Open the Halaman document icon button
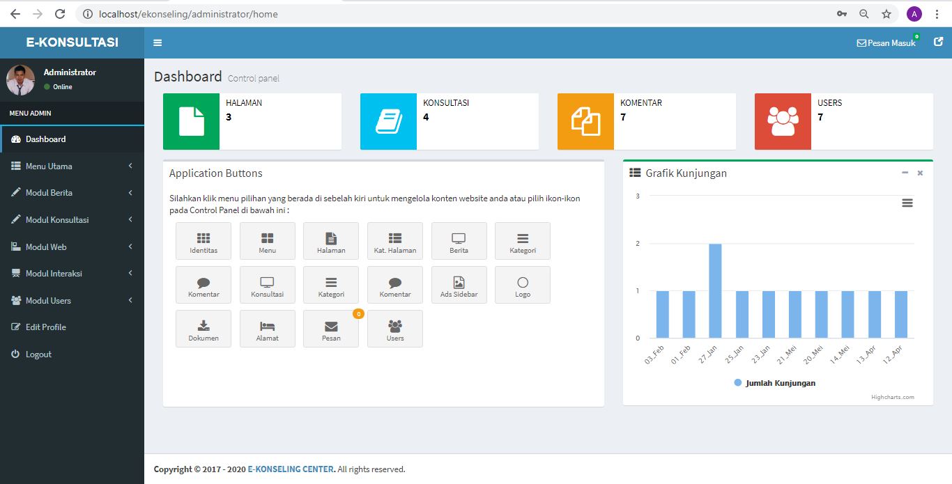This screenshot has height=484, width=952. (x=331, y=241)
